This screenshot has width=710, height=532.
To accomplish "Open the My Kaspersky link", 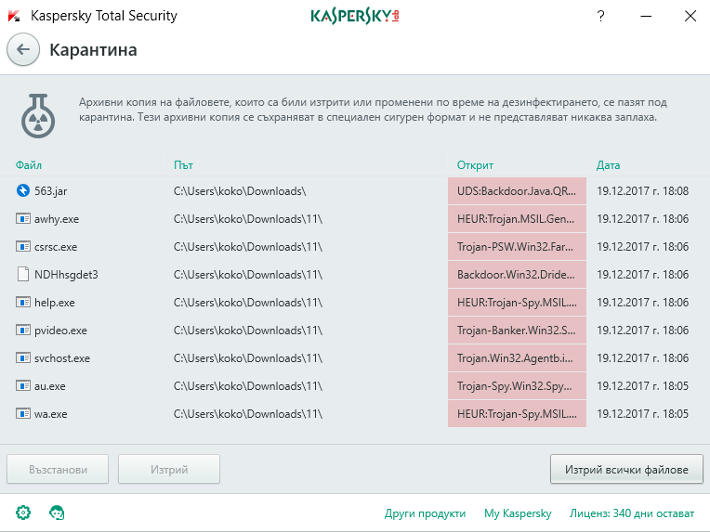I will coord(518,513).
